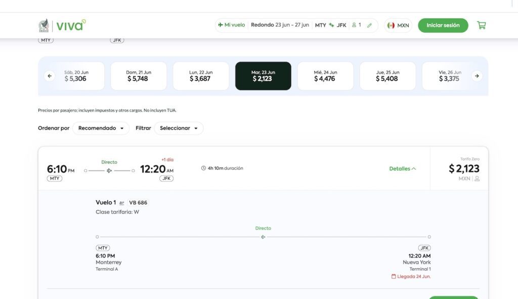Click Iniciar sesión button

point(443,25)
